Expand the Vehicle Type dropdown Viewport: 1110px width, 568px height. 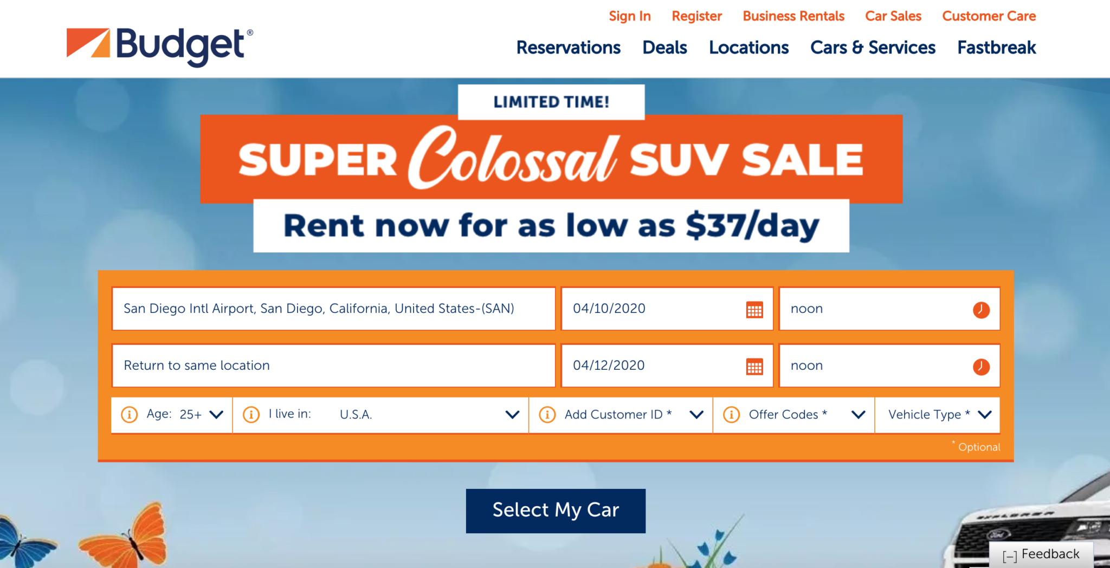point(984,415)
